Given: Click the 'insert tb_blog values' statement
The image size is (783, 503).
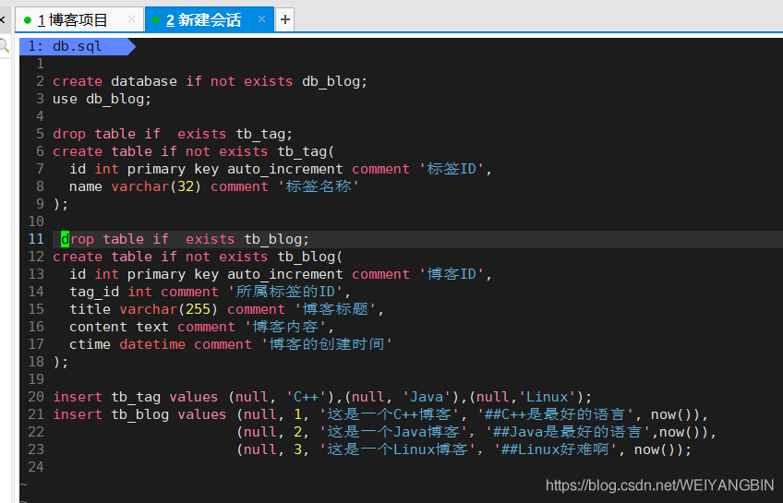Looking at the screenshot, I should point(139,414).
